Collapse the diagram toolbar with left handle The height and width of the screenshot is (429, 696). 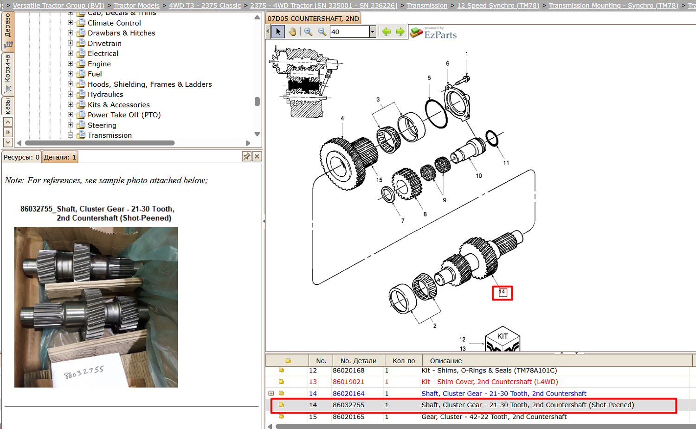coord(268,32)
